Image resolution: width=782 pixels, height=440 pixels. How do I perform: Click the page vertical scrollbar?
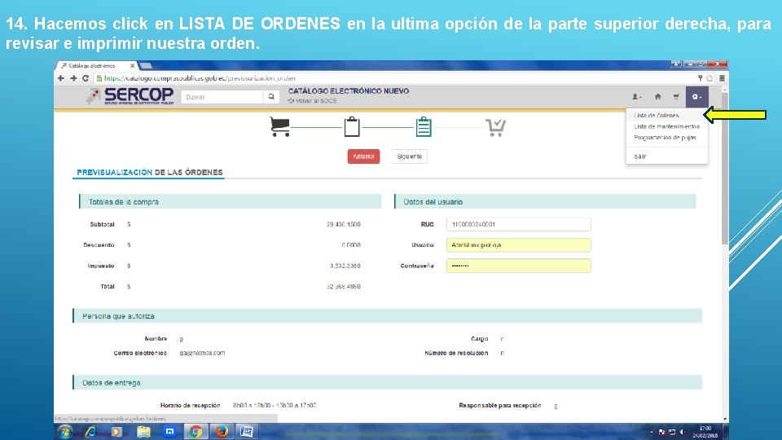click(x=725, y=167)
